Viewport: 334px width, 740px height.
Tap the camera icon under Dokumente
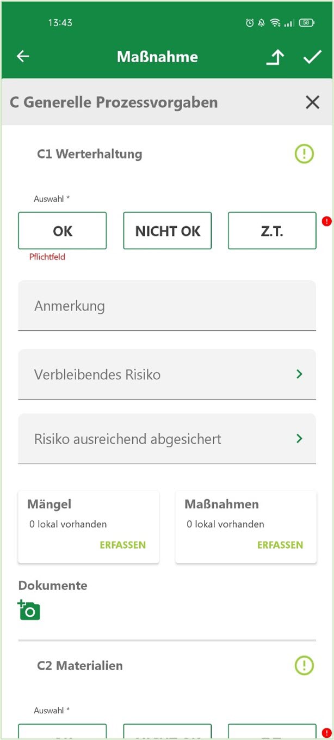pyautogui.click(x=29, y=610)
